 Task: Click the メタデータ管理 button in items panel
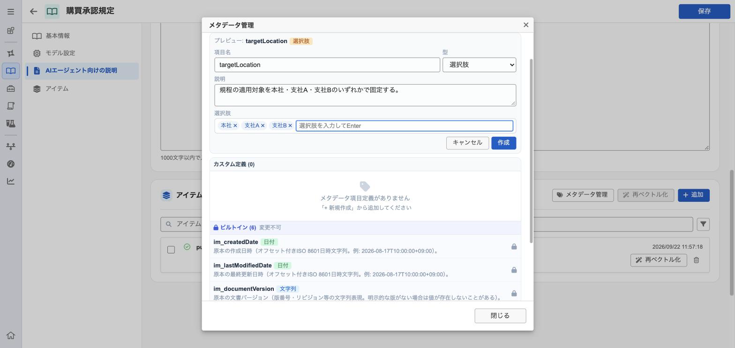click(583, 195)
